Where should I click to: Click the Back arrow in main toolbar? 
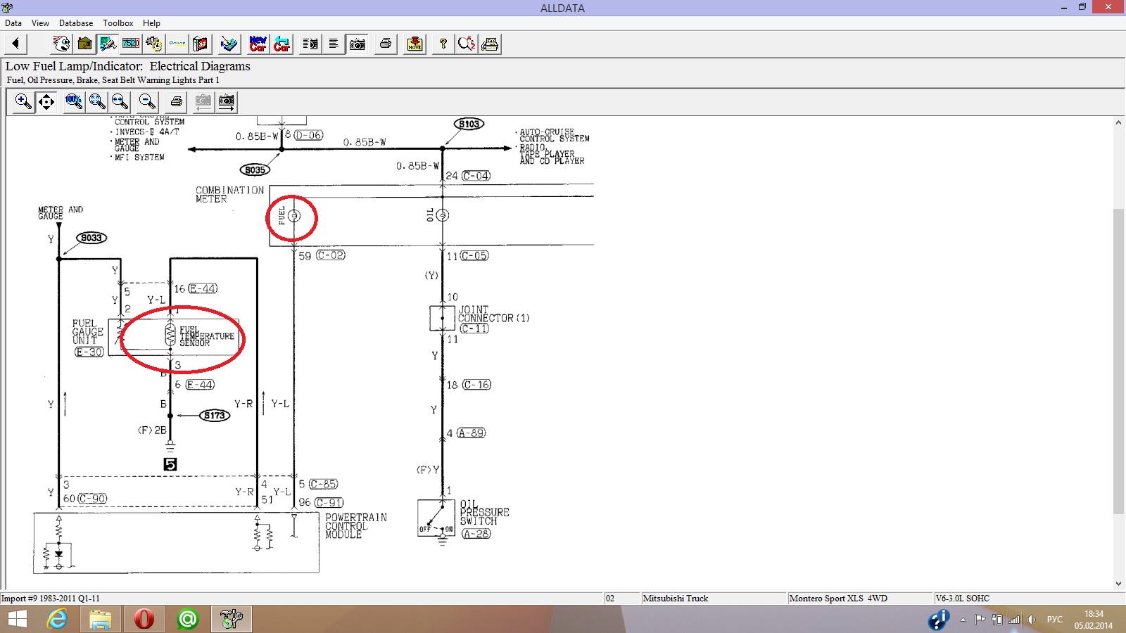point(15,44)
